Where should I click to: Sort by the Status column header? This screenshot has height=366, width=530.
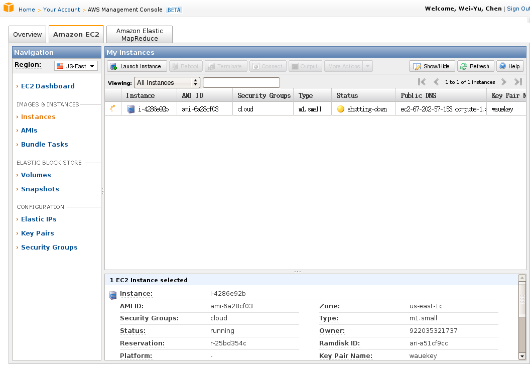pos(363,95)
